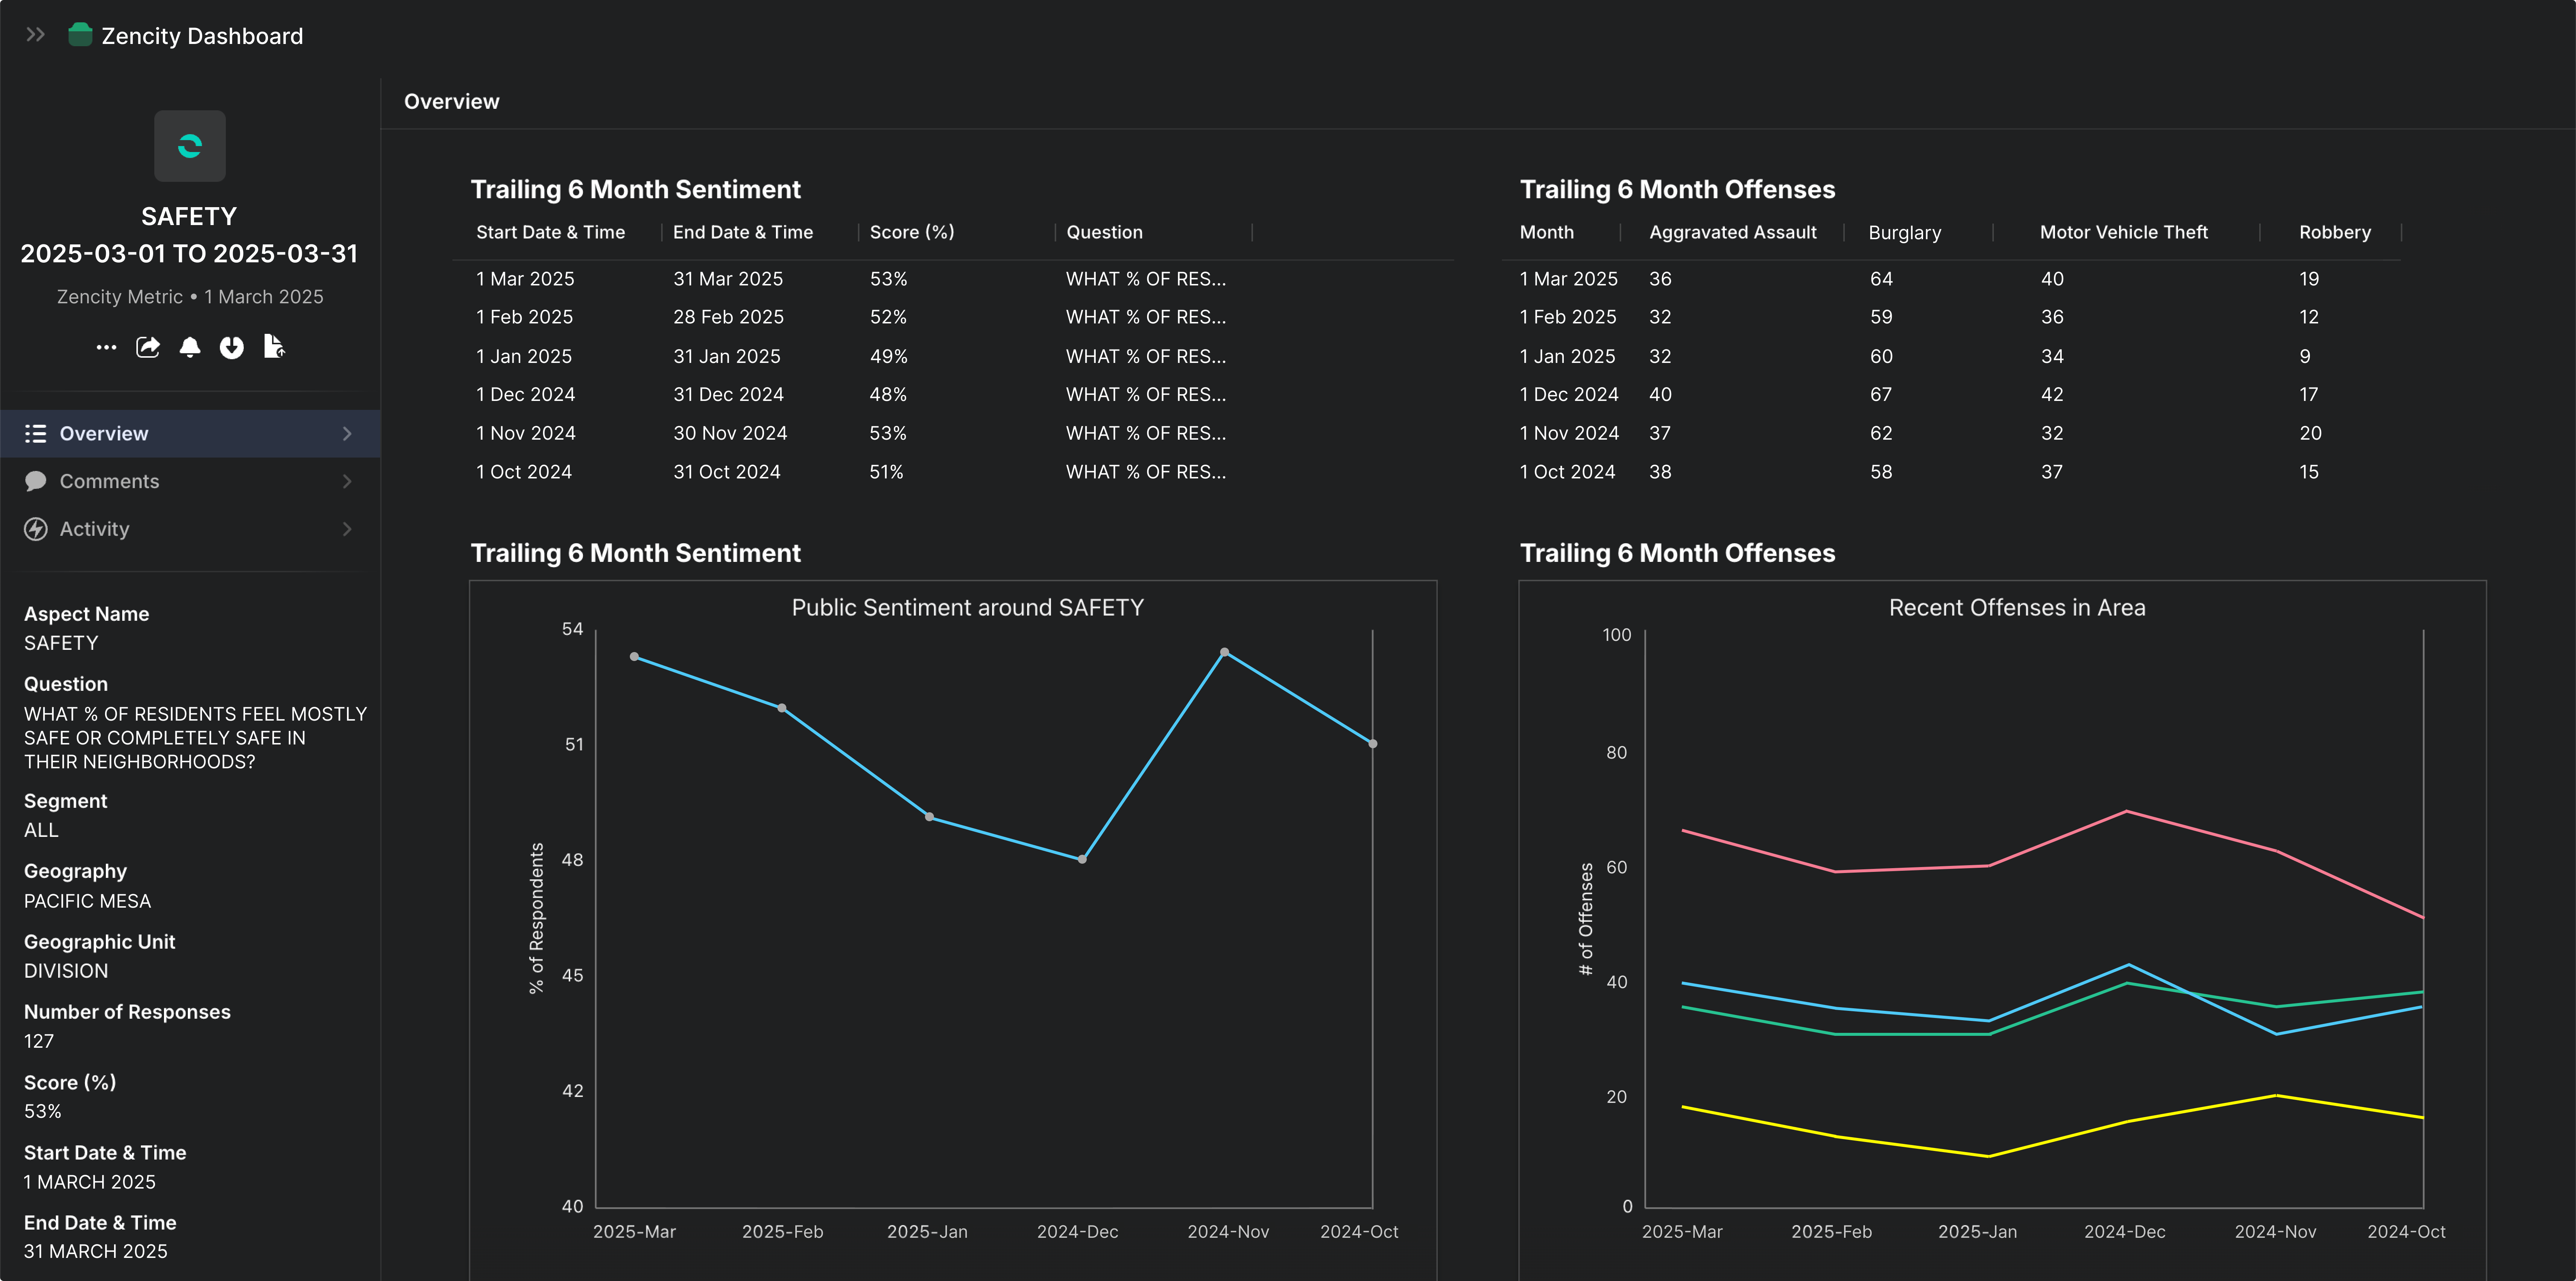The image size is (2576, 1281).
Task: Sort by Score (%) column header
Action: (912, 232)
